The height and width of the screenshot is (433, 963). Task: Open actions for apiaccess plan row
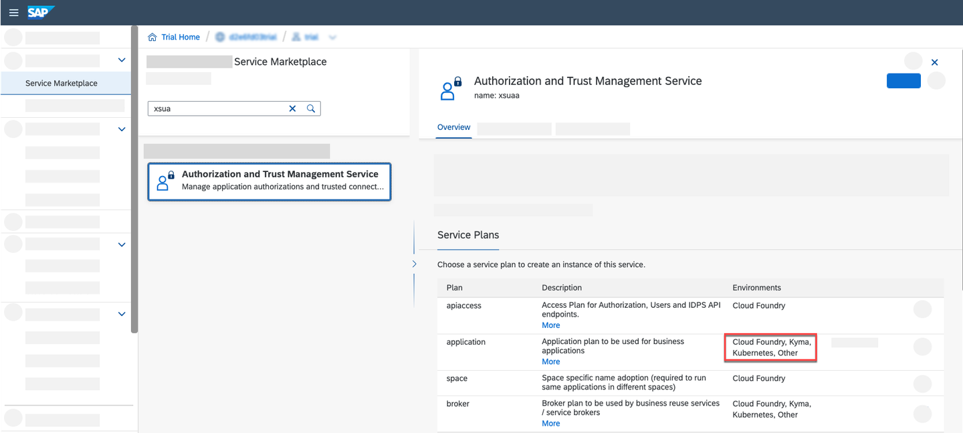click(922, 309)
